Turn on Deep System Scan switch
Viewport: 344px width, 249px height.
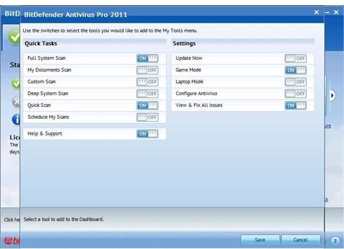coord(147,94)
